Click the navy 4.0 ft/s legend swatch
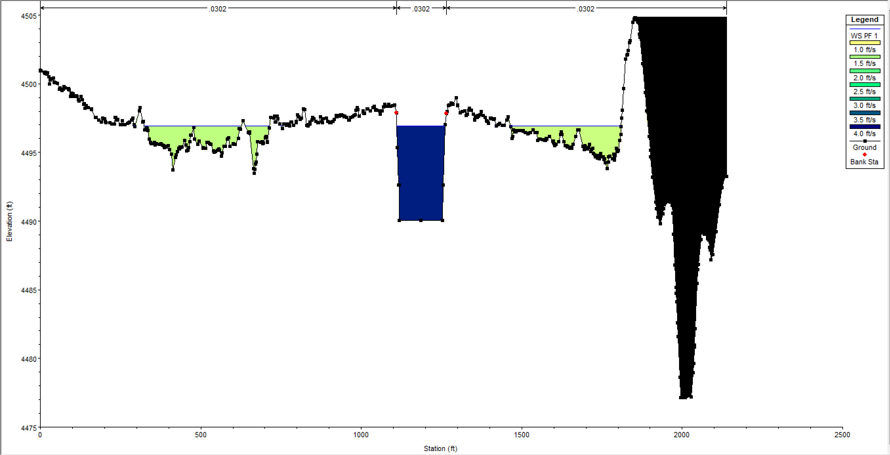This screenshot has width=890, height=455. click(x=864, y=127)
